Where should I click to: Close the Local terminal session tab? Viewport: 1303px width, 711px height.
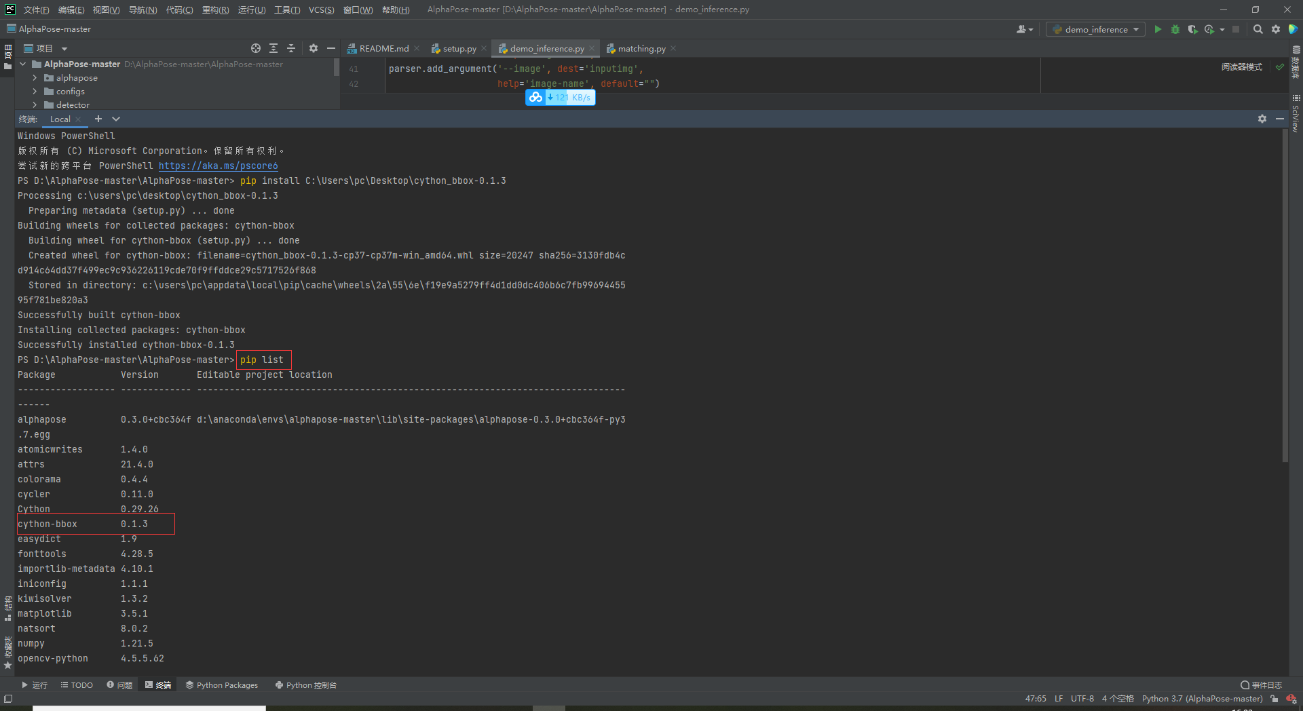pos(78,119)
